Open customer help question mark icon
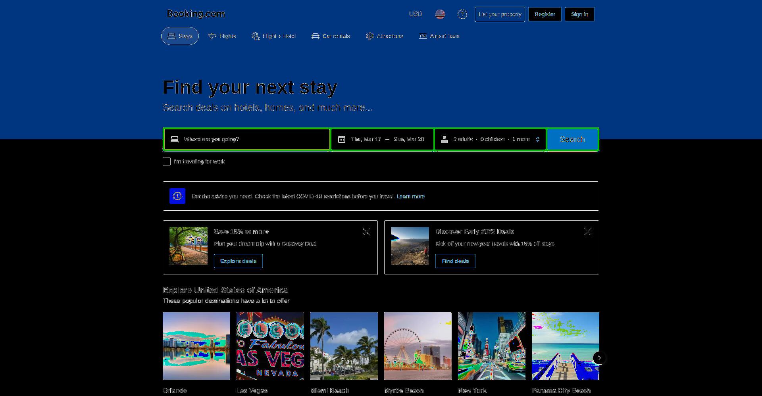This screenshot has height=396, width=762. pyautogui.click(x=462, y=14)
